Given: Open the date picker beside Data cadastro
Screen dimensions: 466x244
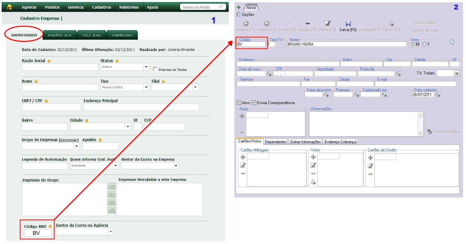Looking at the screenshot, I should tap(438, 95).
